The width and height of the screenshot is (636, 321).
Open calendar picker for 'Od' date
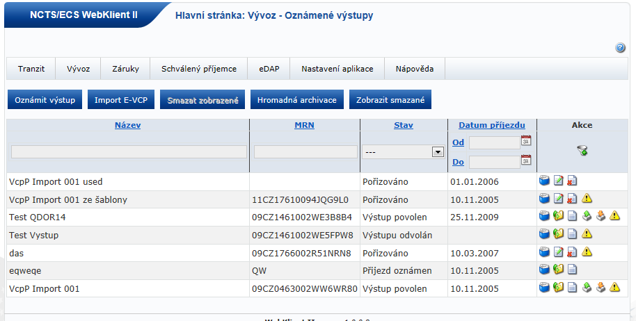(526, 141)
